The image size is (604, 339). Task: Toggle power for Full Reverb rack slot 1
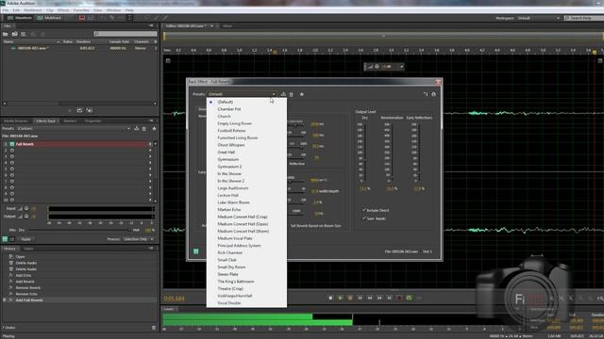tap(12, 144)
